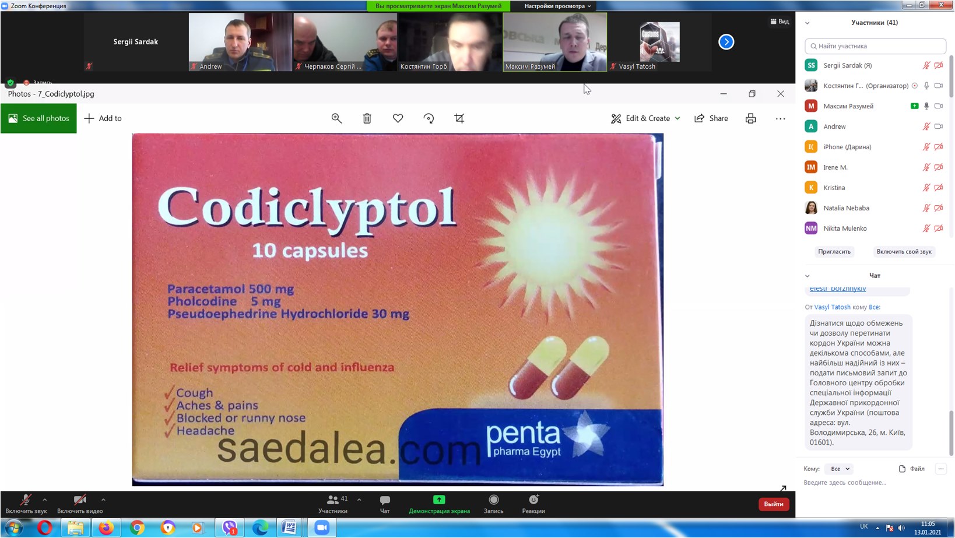Click See all photos button
Screen dimensions: 955x538
(x=38, y=118)
